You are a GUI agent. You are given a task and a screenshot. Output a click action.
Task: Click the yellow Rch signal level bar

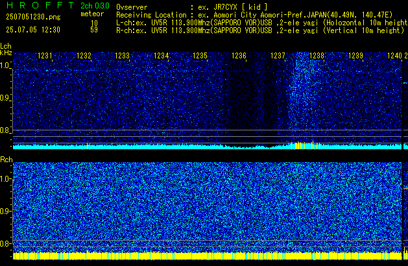click(207, 256)
